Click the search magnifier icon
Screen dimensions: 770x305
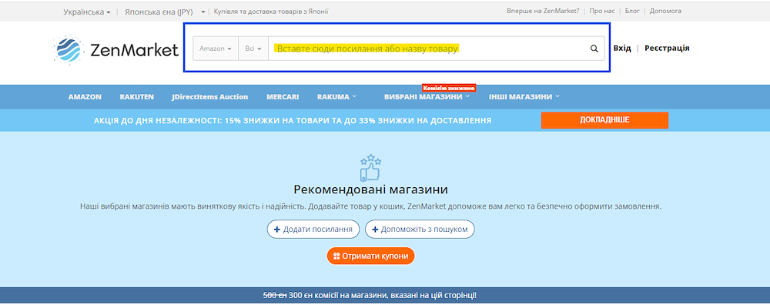point(594,49)
